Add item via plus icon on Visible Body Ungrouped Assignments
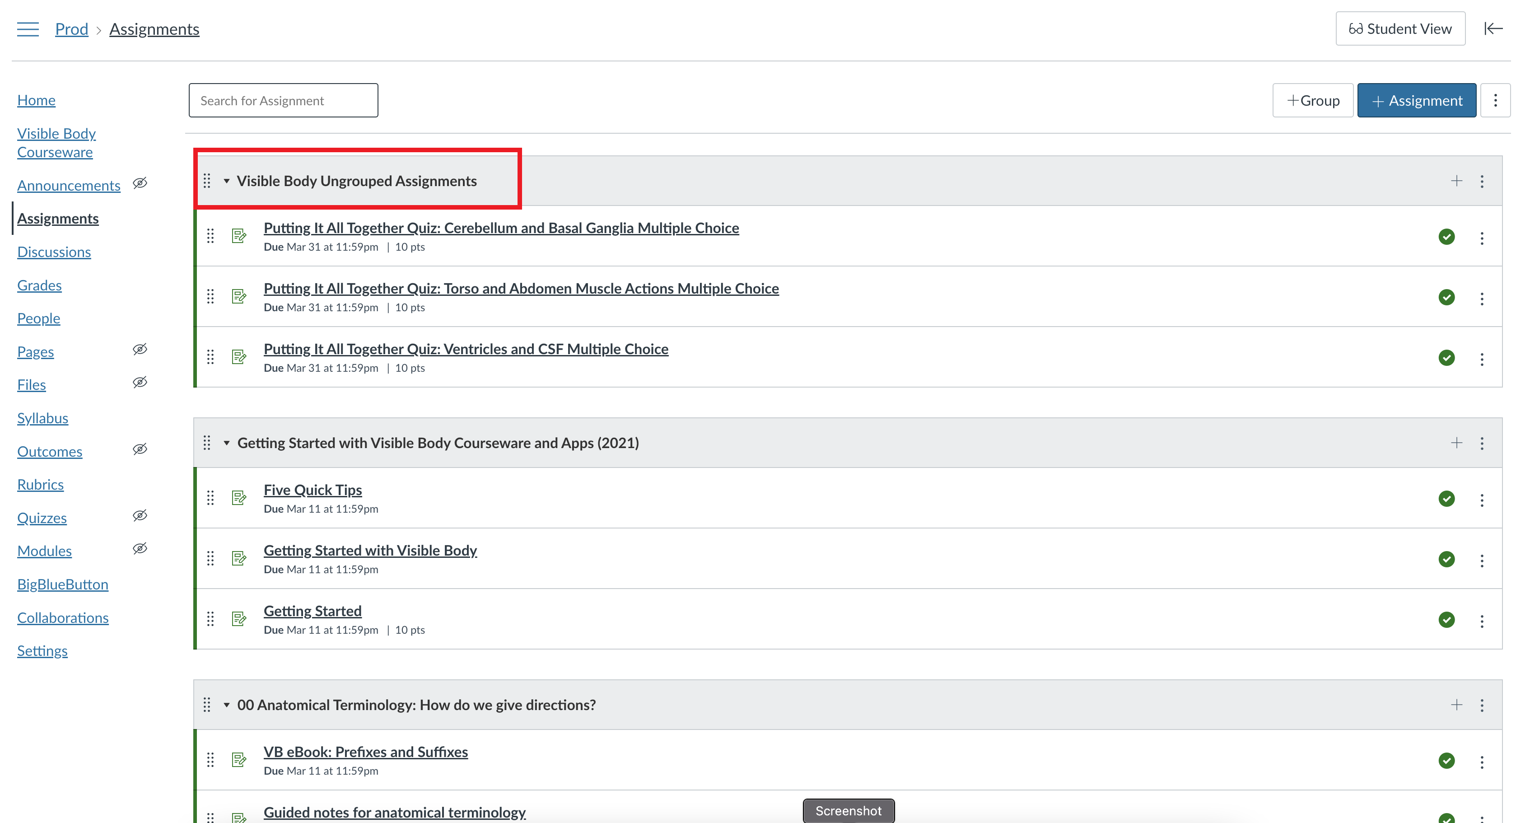Viewport: 1530px width, 823px height. 1457,180
